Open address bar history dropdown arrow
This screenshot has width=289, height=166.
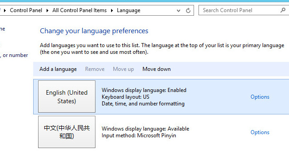pyautogui.click(x=178, y=10)
